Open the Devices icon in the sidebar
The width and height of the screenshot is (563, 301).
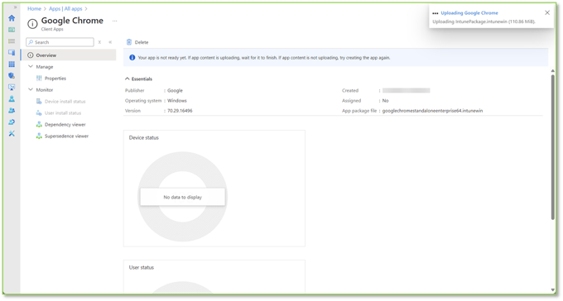pos(12,52)
